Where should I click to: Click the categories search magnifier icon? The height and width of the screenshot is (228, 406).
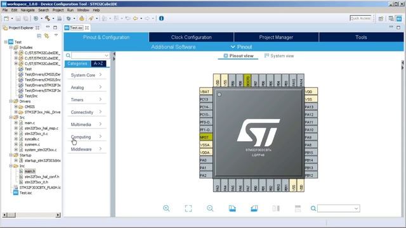pyautogui.click(x=68, y=55)
